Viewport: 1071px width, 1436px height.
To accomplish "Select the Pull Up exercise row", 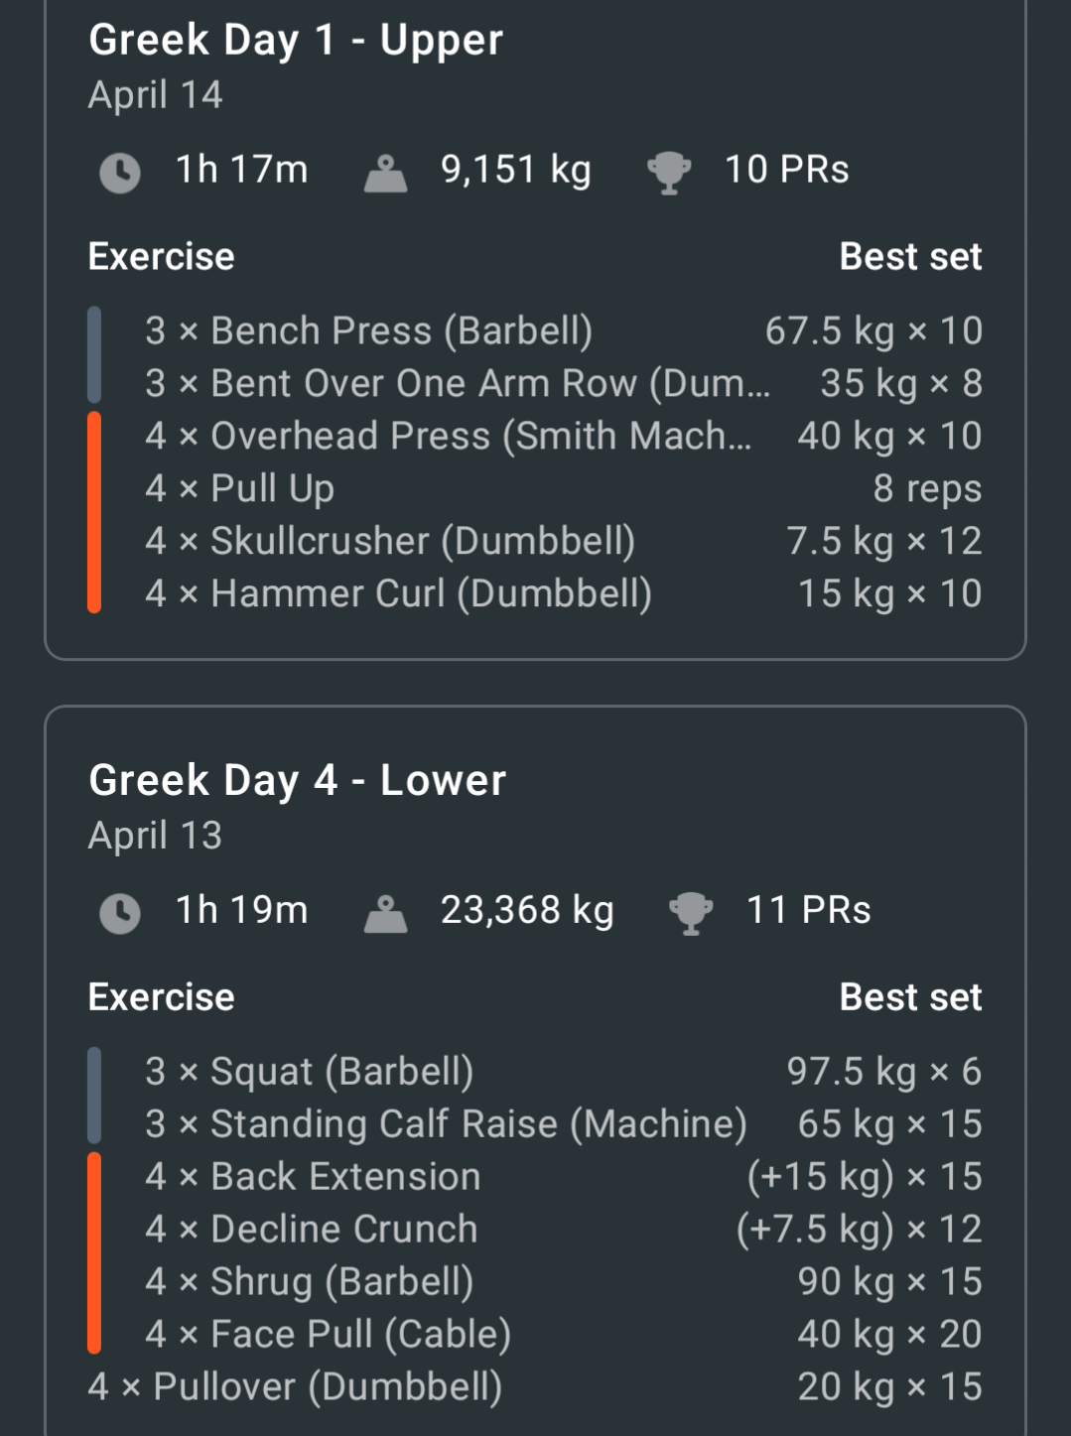I will 563,488.
